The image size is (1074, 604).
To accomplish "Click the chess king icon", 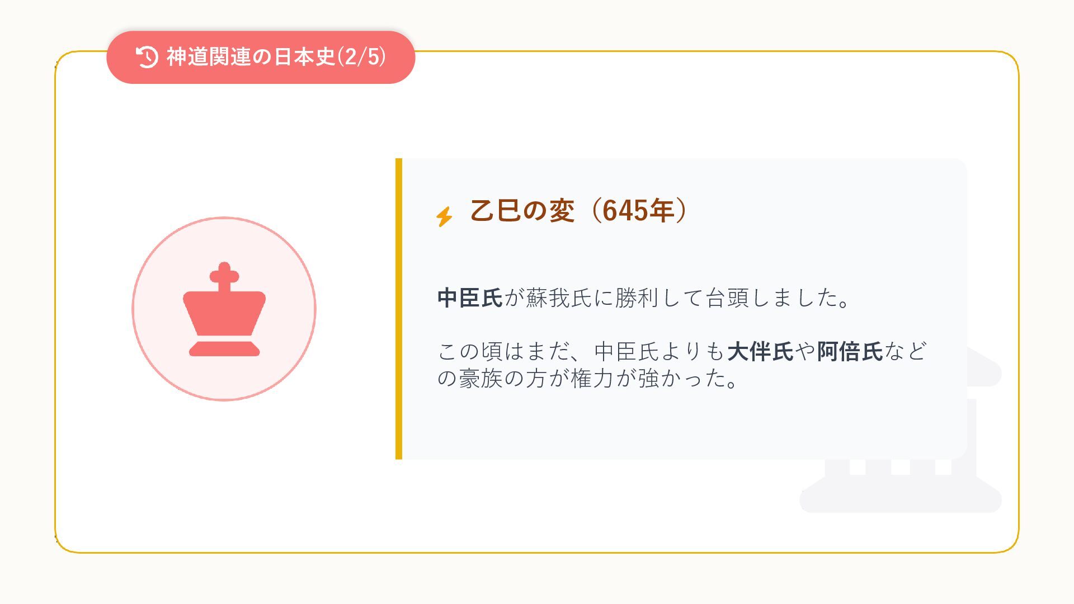I will click(x=224, y=309).
